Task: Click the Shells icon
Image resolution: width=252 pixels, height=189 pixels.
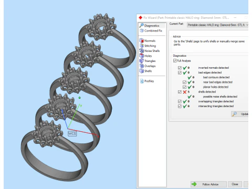Action: (x=141, y=71)
